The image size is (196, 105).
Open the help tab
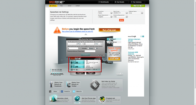point(61,6)
